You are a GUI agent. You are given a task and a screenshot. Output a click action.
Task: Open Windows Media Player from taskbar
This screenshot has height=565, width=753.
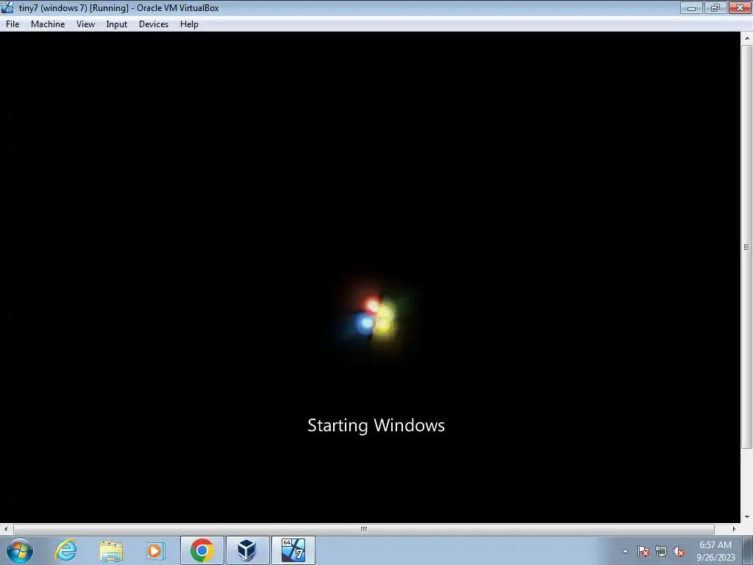click(x=156, y=550)
